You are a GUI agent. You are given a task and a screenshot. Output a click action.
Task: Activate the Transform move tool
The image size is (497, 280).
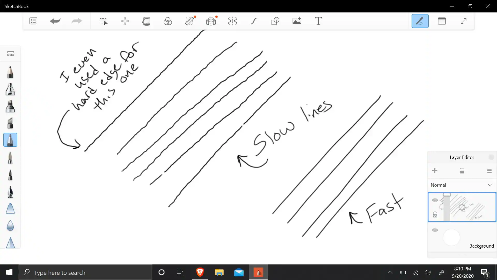point(125,21)
